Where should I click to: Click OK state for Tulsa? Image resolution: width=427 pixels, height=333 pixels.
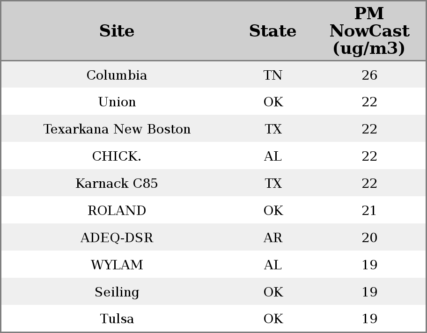[273, 319]
